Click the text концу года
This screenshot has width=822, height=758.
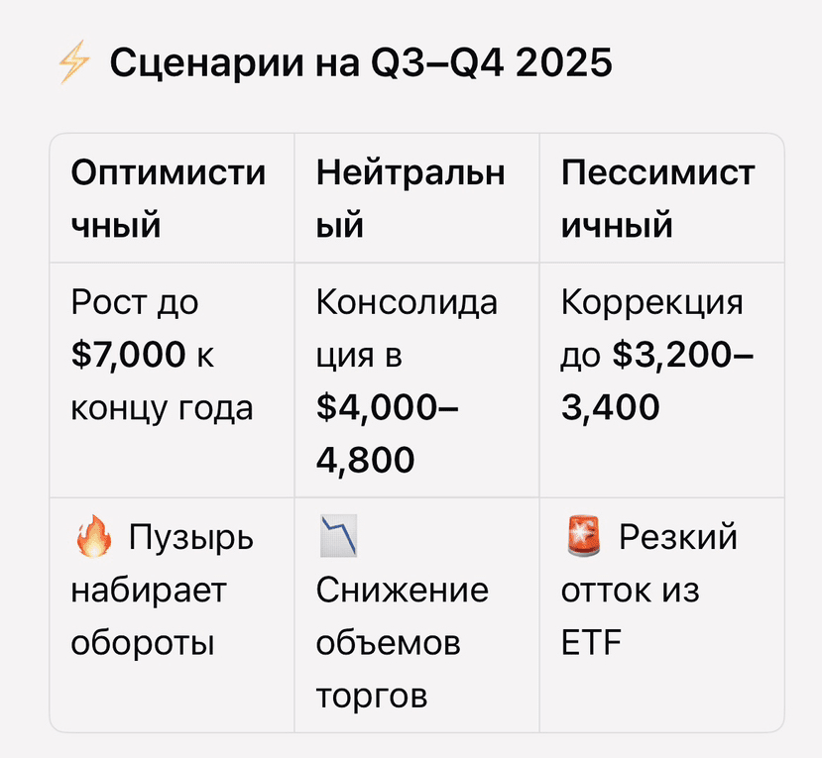[162, 408]
